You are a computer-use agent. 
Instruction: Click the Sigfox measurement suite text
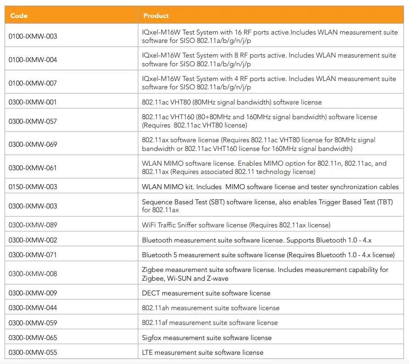[207, 338]
